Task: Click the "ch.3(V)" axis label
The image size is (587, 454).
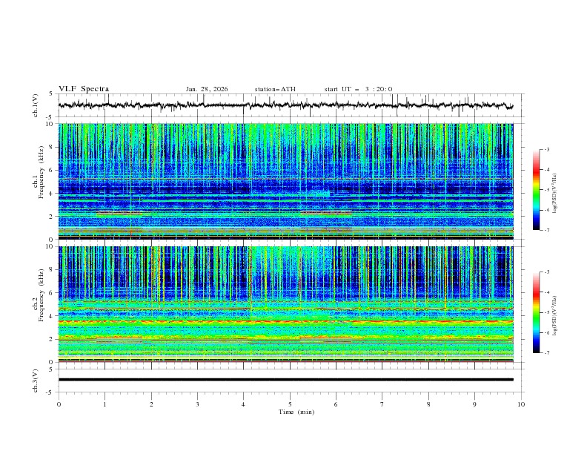Action: [35, 380]
